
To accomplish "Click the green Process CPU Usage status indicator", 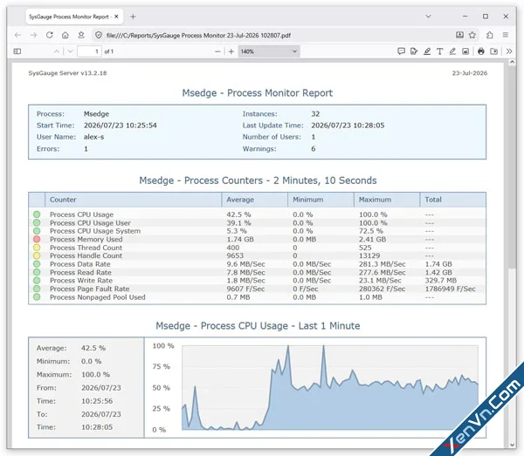I will tap(37, 214).
